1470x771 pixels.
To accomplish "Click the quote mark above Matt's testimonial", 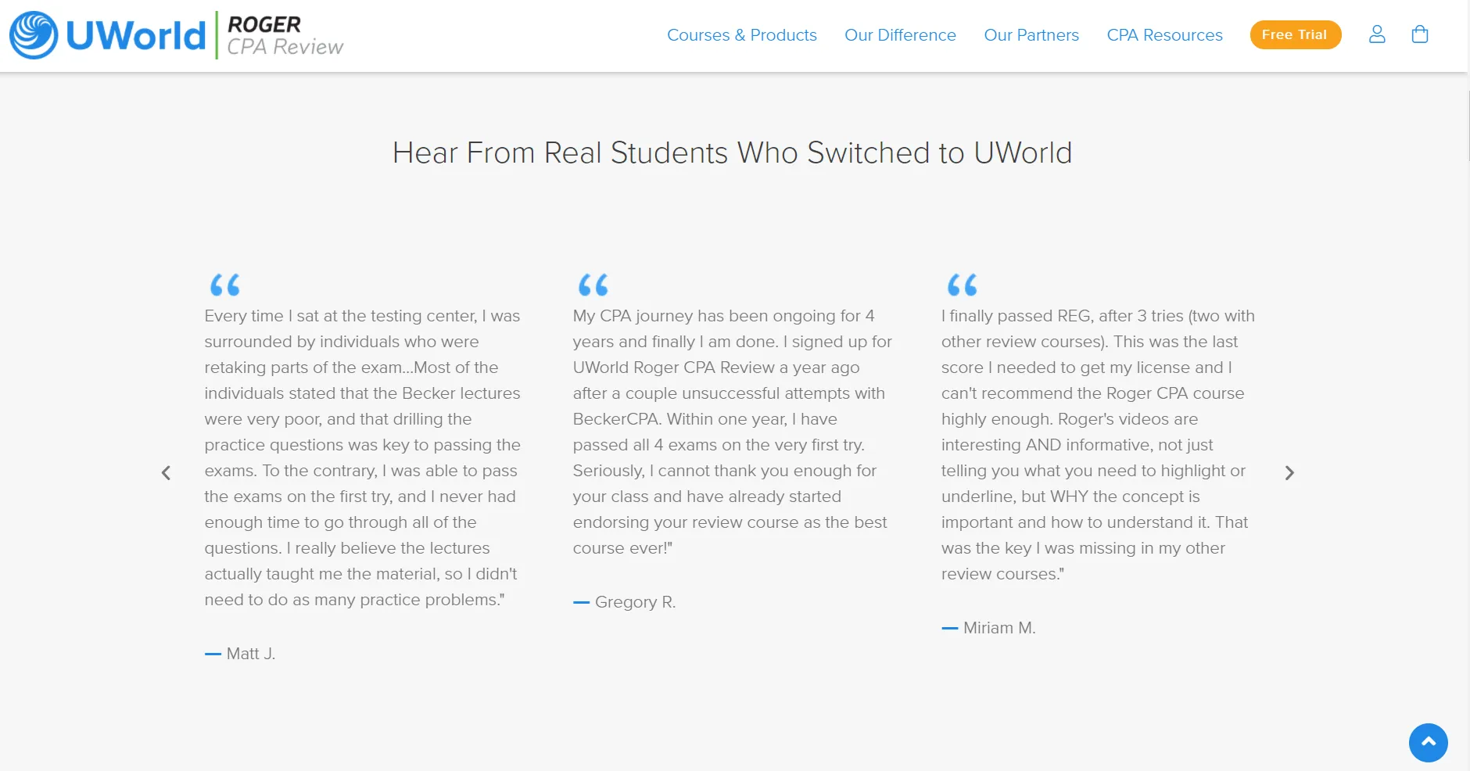I will [225, 285].
